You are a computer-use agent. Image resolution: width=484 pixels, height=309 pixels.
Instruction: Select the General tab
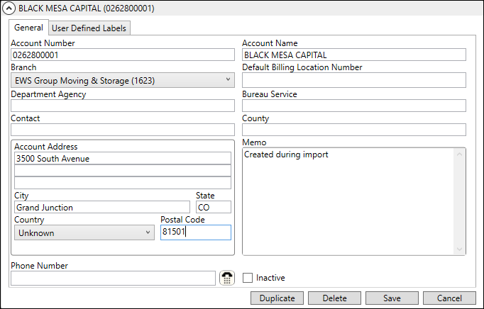28,28
